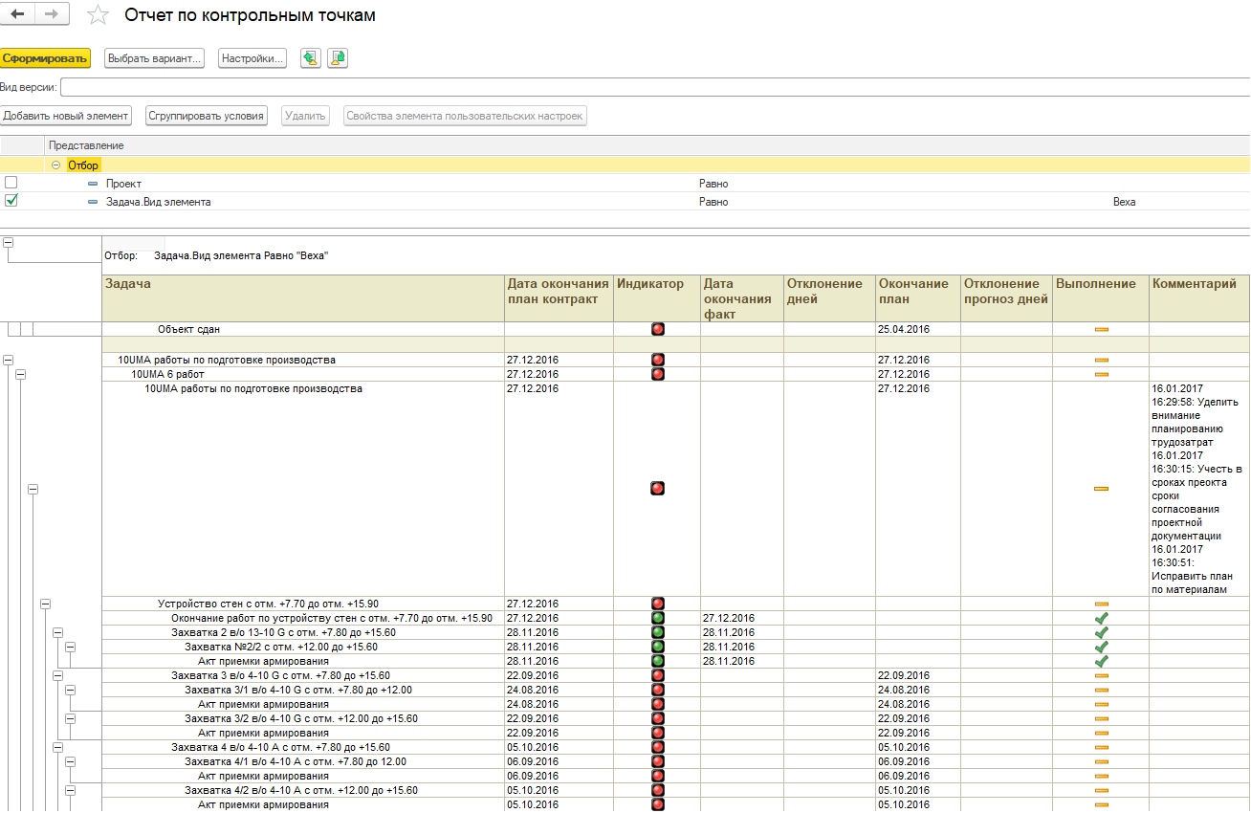Click red indicator for Захватка 4/2
Viewport: 1251px width, 813px height.
coord(657,790)
